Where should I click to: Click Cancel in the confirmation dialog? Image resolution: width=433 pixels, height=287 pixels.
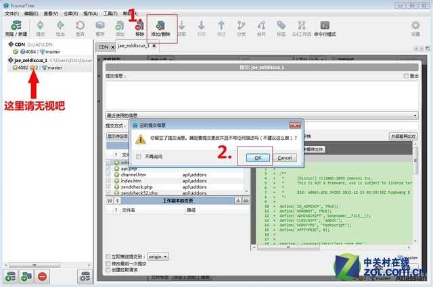284,157
